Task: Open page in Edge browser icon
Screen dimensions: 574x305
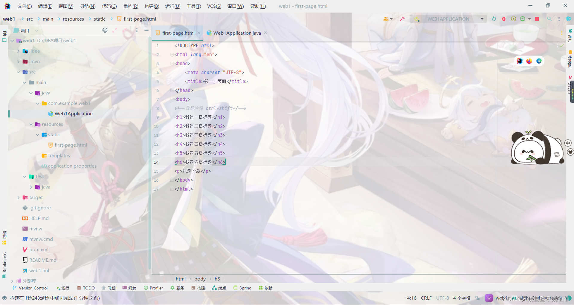Action: point(539,61)
